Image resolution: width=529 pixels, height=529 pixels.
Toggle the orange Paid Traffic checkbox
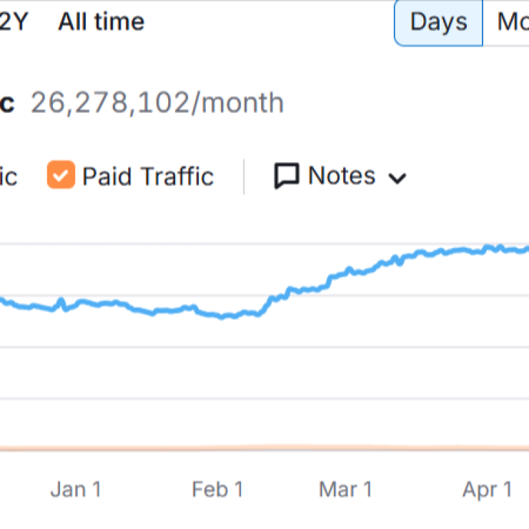tap(61, 176)
